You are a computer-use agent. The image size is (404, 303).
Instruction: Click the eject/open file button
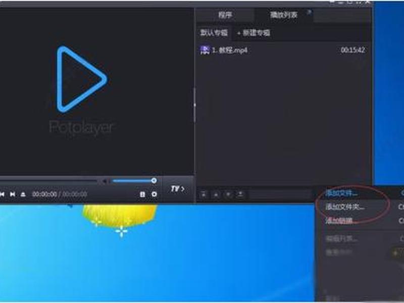tap(23, 194)
